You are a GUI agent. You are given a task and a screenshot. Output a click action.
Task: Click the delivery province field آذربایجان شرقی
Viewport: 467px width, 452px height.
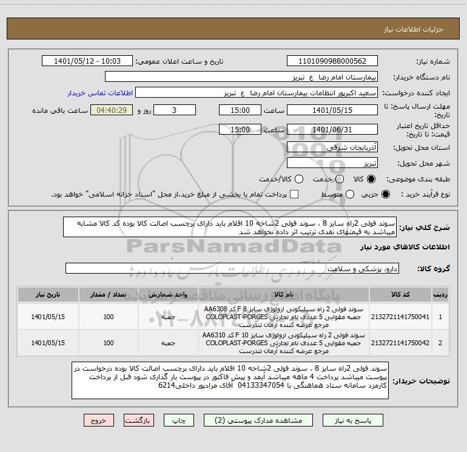[x=332, y=147]
